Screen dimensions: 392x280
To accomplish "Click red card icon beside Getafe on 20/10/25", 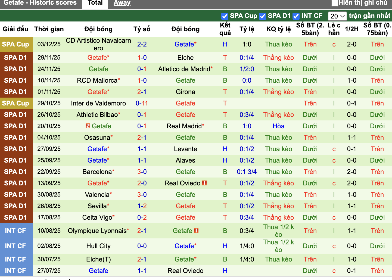I will 88,126.
